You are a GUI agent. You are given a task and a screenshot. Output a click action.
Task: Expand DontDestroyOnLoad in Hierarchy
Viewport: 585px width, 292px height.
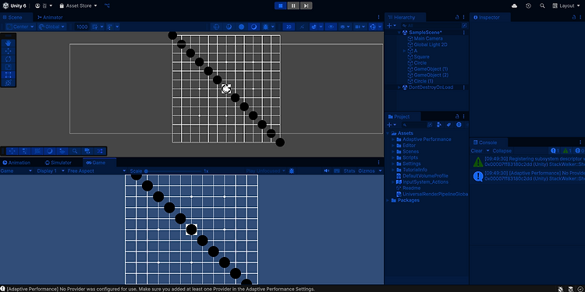coord(399,87)
